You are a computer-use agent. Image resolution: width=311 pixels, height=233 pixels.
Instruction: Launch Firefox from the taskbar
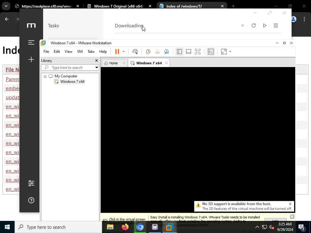[125, 227]
